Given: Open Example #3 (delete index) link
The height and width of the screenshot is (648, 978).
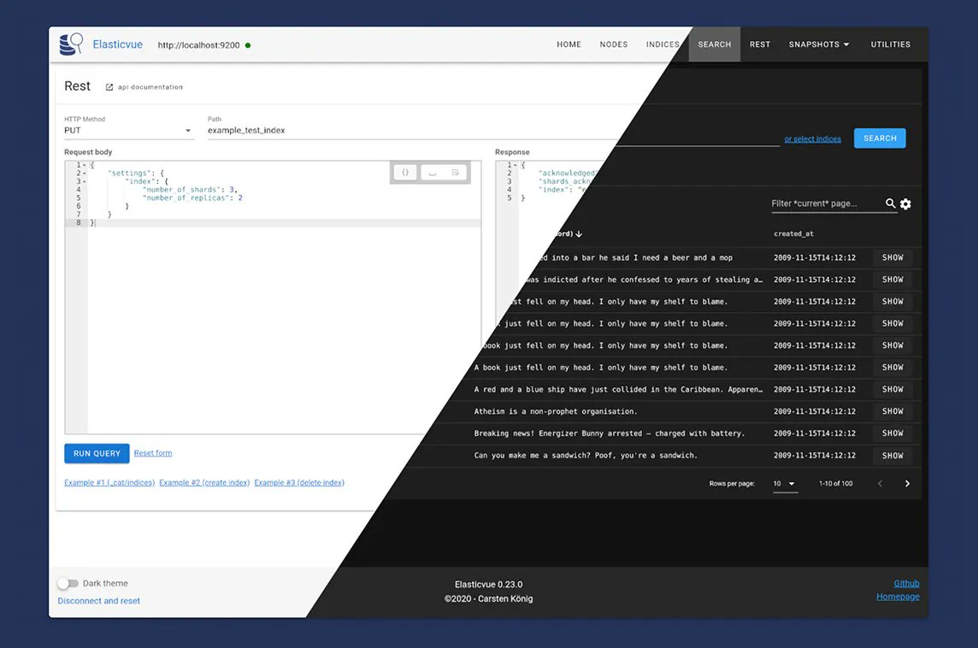Looking at the screenshot, I should tap(298, 483).
